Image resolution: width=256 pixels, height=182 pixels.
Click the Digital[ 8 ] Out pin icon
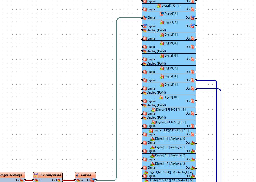coord(192,80)
